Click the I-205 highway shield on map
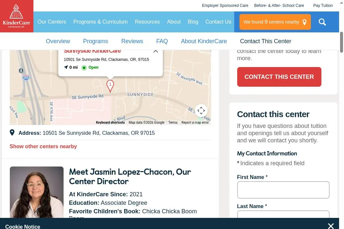Image resolution: width=344 pixels, height=229 pixels. pos(26,78)
